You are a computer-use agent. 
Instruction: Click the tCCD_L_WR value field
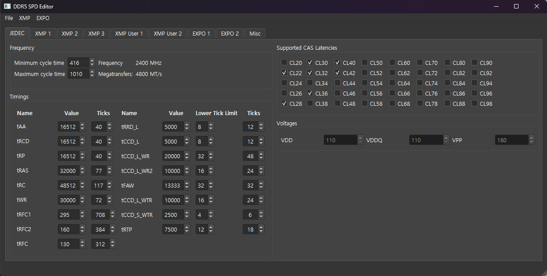[x=173, y=156]
